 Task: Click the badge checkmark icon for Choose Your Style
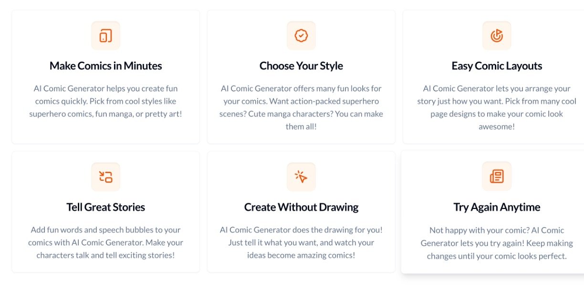click(301, 36)
